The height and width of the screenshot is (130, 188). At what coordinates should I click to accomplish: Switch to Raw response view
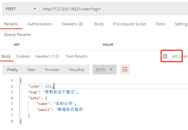coord(31,70)
